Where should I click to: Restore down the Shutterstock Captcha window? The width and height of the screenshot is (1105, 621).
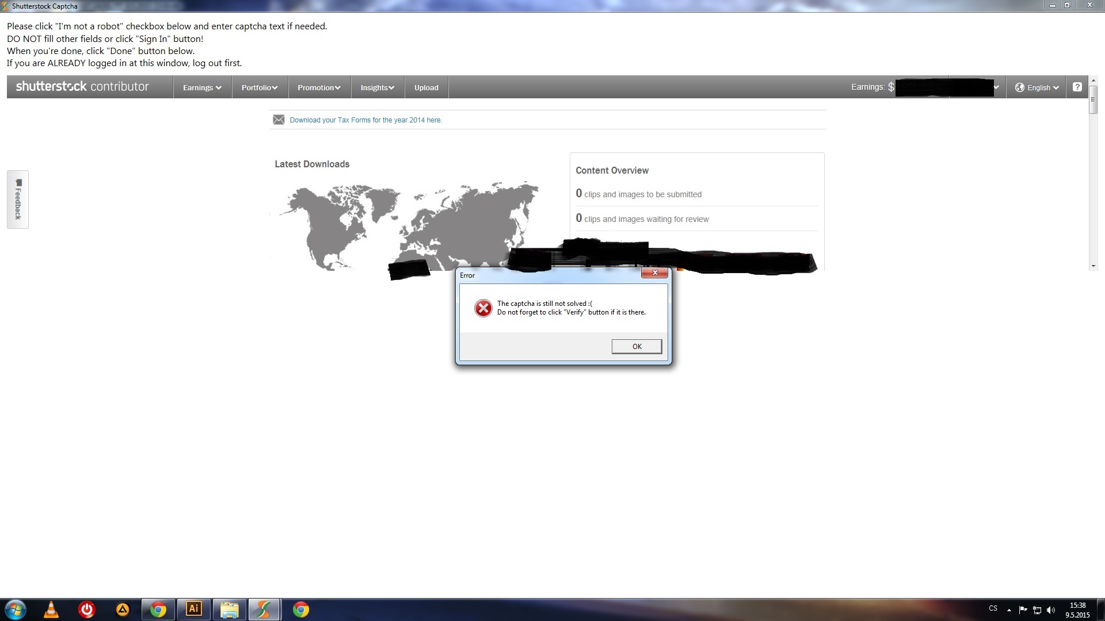tap(1067, 5)
